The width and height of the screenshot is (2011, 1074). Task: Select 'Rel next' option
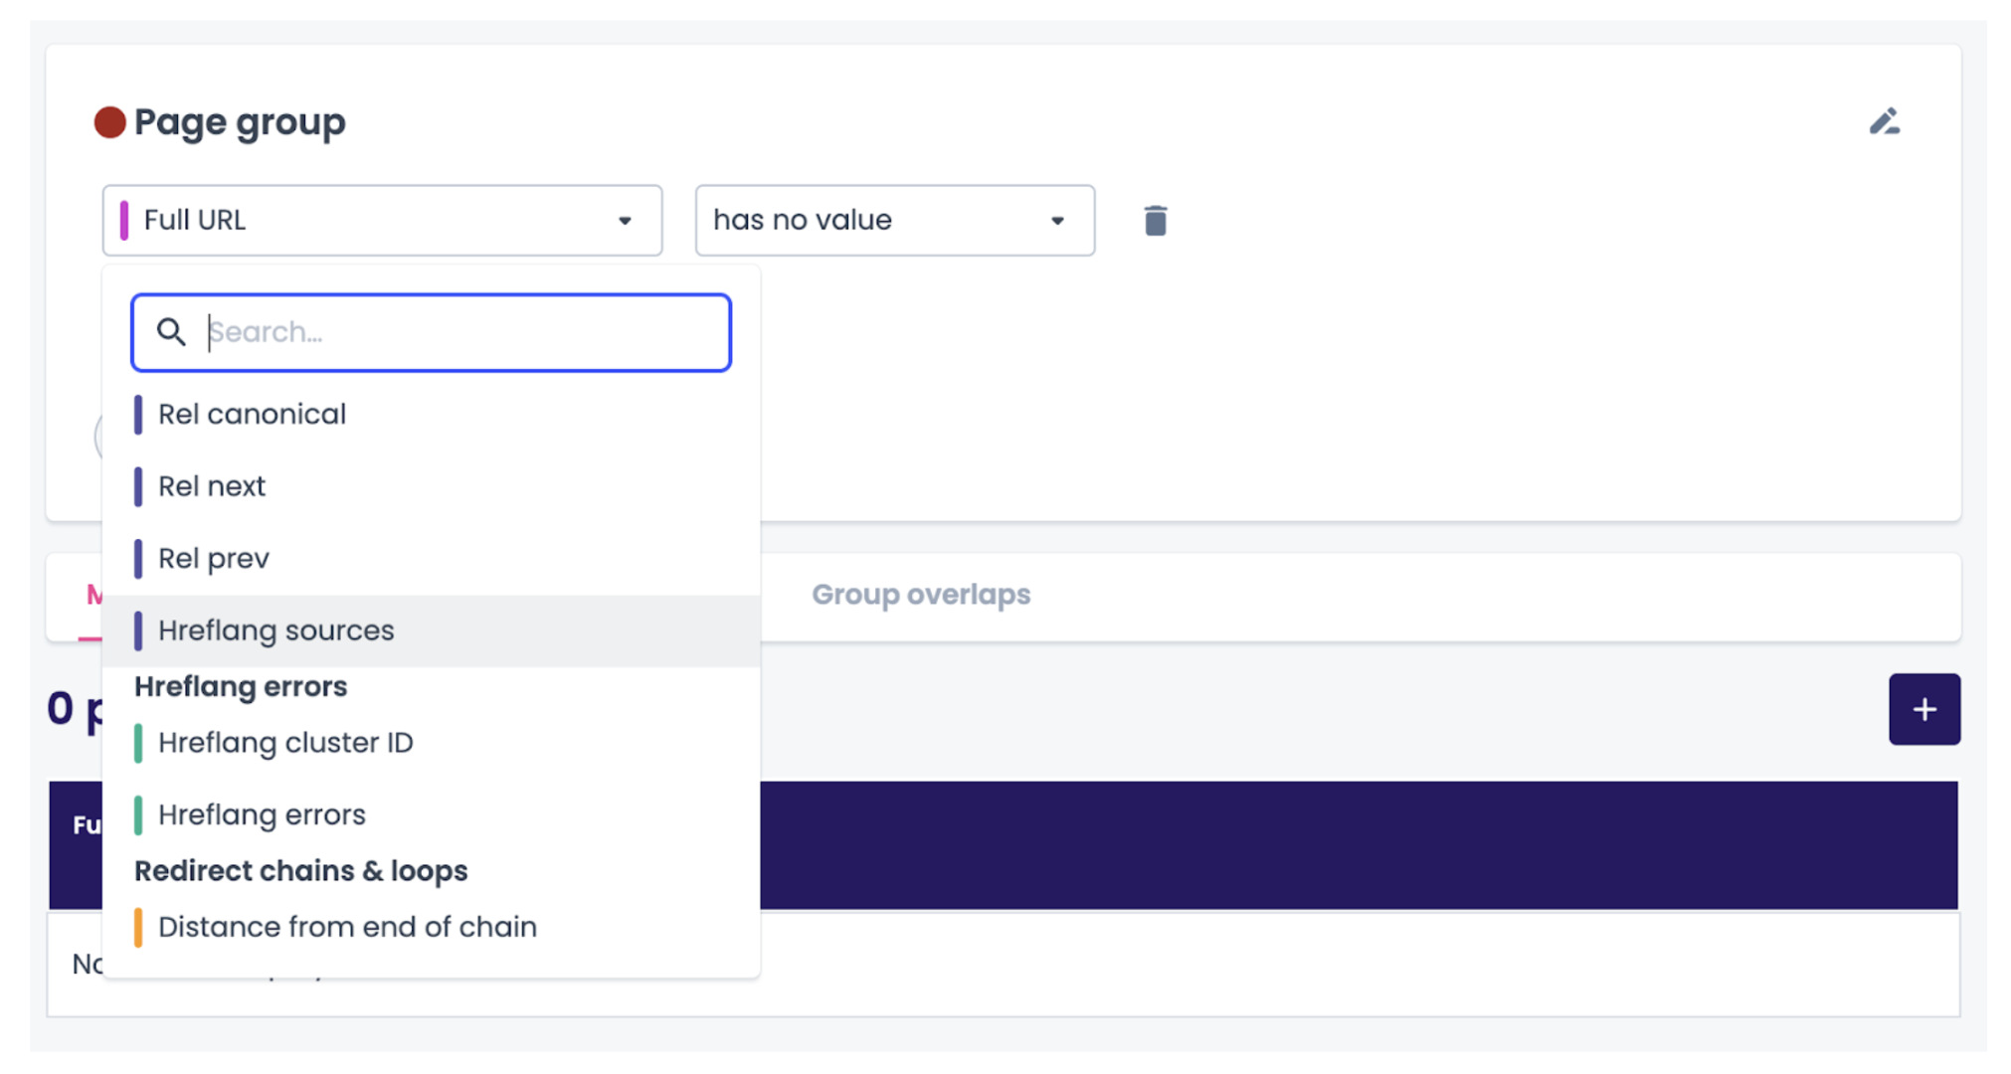coord(431,486)
